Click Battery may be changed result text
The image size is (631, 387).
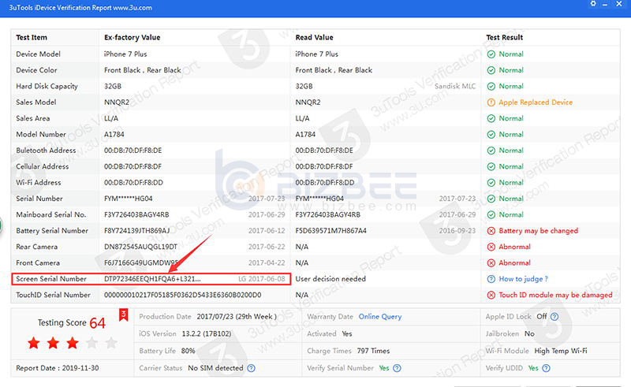tap(539, 231)
